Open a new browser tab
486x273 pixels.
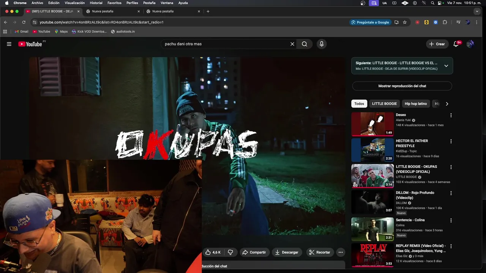pyautogui.click(x=208, y=11)
